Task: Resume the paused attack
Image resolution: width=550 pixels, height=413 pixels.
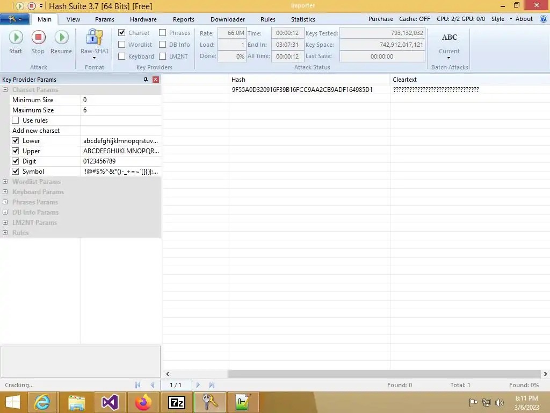Action: click(x=61, y=37)
